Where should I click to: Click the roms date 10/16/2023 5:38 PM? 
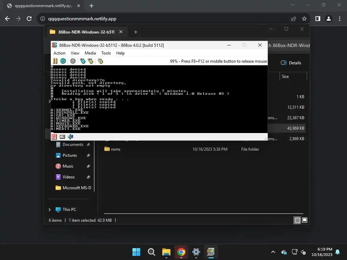click(210, 149)
